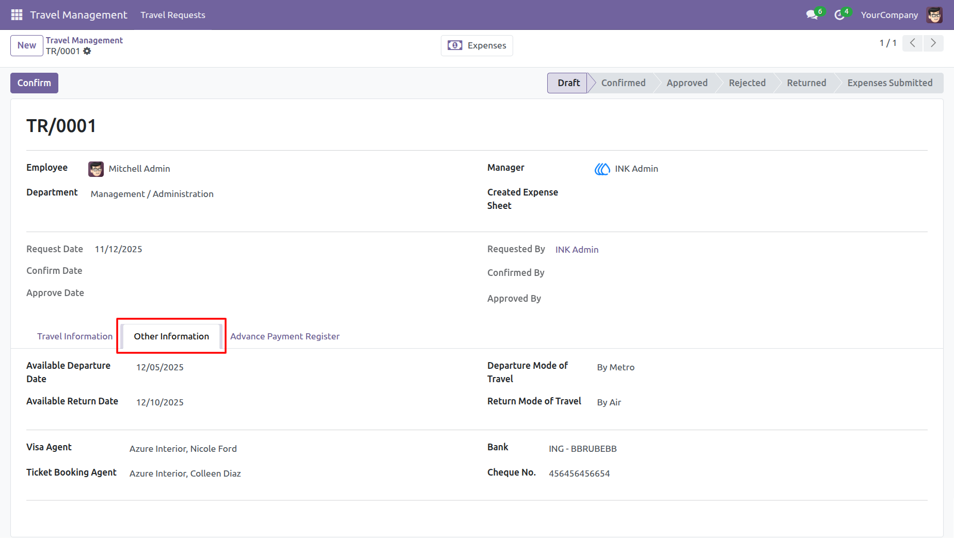The width and height of the screenshot is (954, 539).
Task: Select Returned status stage
Action: click(x=806, y=83)
